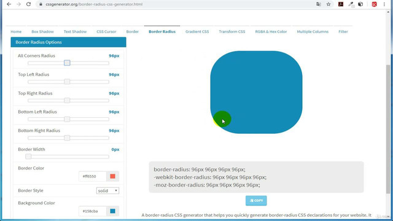The image size is (393, 221).
Task: Open the Gradient CSS tab
Action: pos(197,31)
